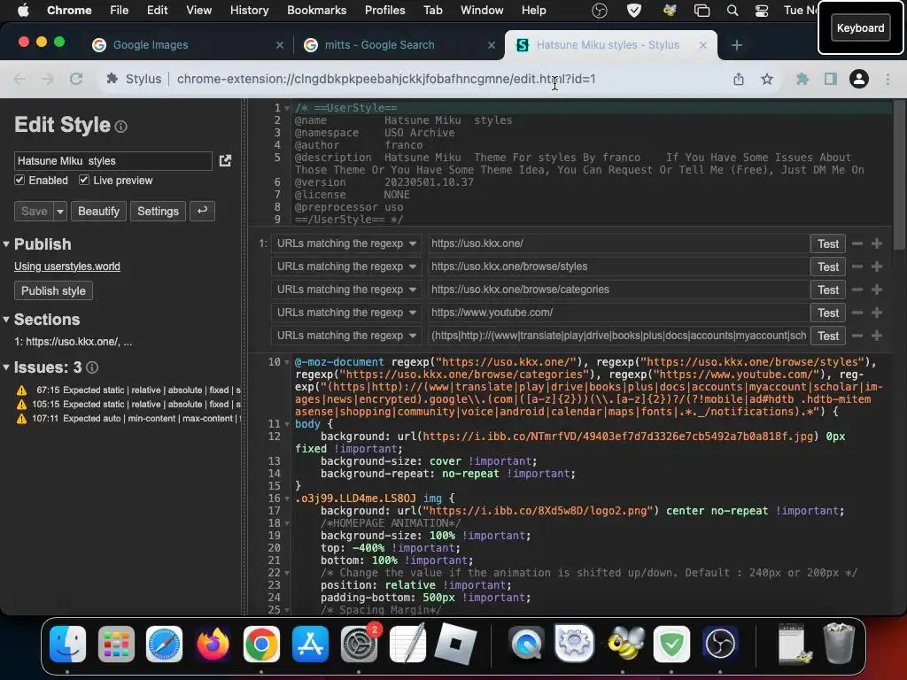Close the mitts - Google Search tab
This screenshot has width=907, height=680.
click(491, 45)
